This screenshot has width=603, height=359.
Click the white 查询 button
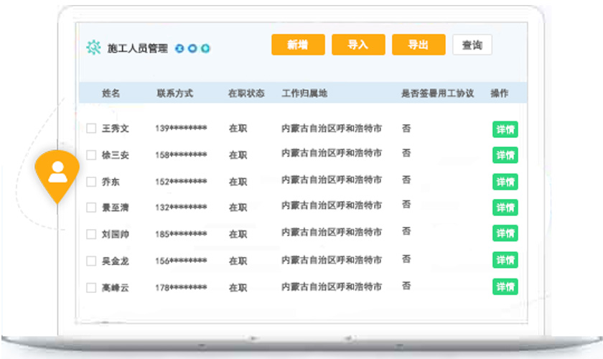472,45
